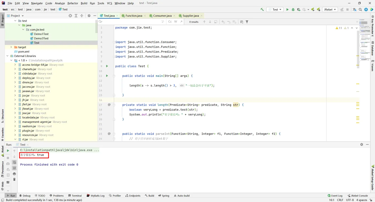Click the warnings indicator showing 11

tap(339, 28)
